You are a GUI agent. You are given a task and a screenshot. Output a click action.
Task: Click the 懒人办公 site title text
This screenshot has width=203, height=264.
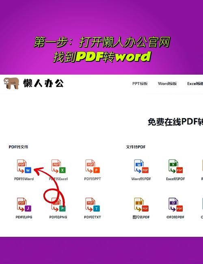(43, 83)
